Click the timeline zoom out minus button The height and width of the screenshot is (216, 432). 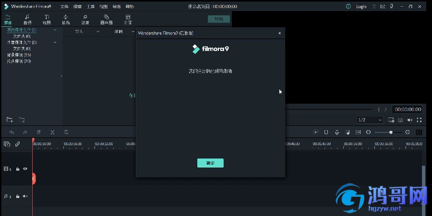coord(368,132)
